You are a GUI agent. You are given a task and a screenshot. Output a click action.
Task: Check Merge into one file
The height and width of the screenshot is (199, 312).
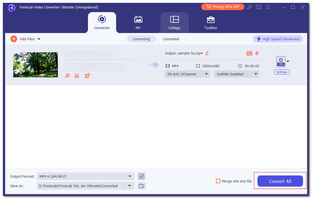pos(218,181)
